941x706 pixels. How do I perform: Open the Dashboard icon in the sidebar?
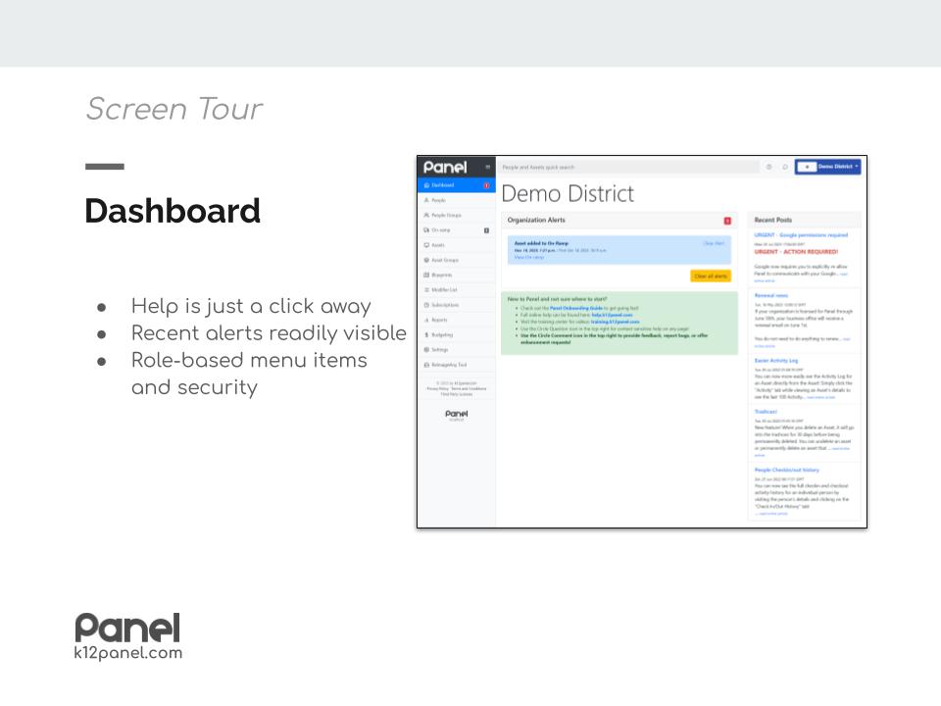pyautogui.click(x=426, y=185)
